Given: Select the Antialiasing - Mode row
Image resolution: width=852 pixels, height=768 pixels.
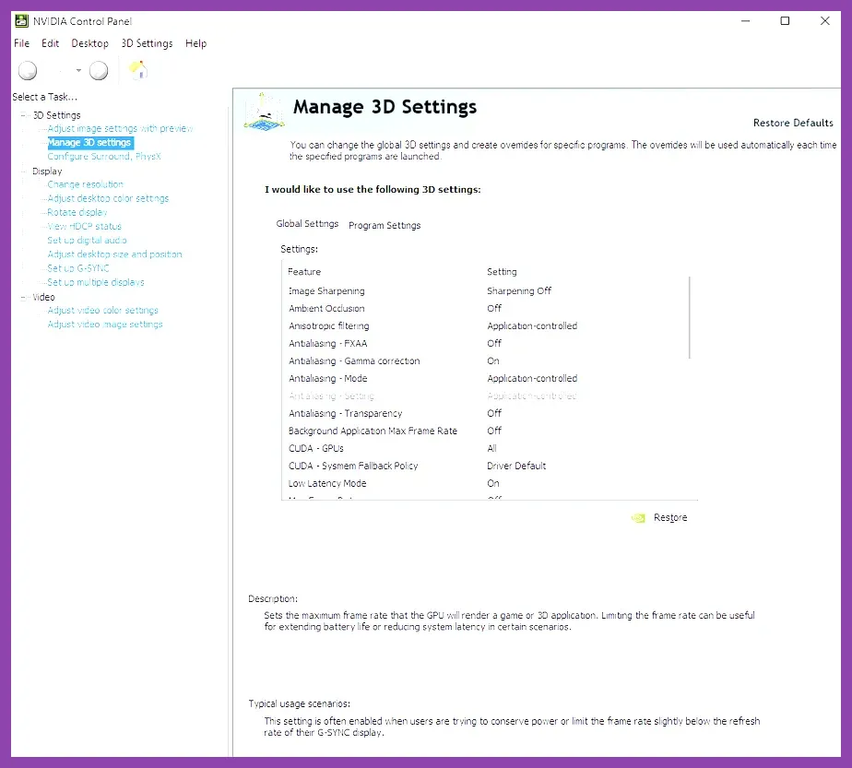Looking at the screenshot, I should (485, 379).
